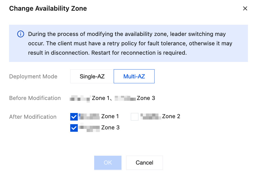
Task: Select Multi-AZ deployment mode
Action: click(134, 76)
